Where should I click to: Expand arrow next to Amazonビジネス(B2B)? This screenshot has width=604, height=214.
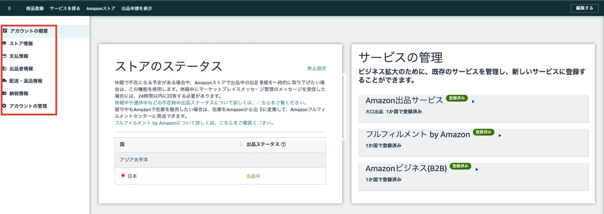[x=477, y=169]
